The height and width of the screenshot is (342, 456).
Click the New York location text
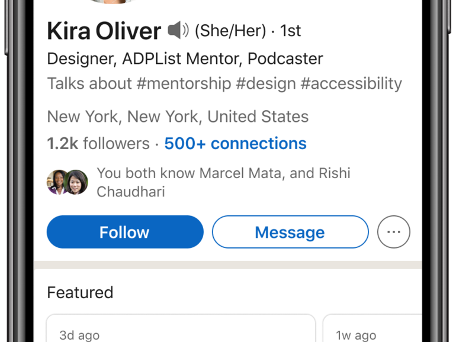pos(178,116)
